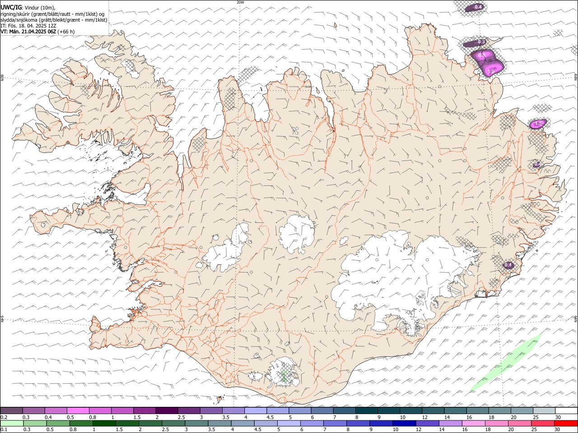Click the UWC/IG Vindur (10m) title text

pos(28,8)
